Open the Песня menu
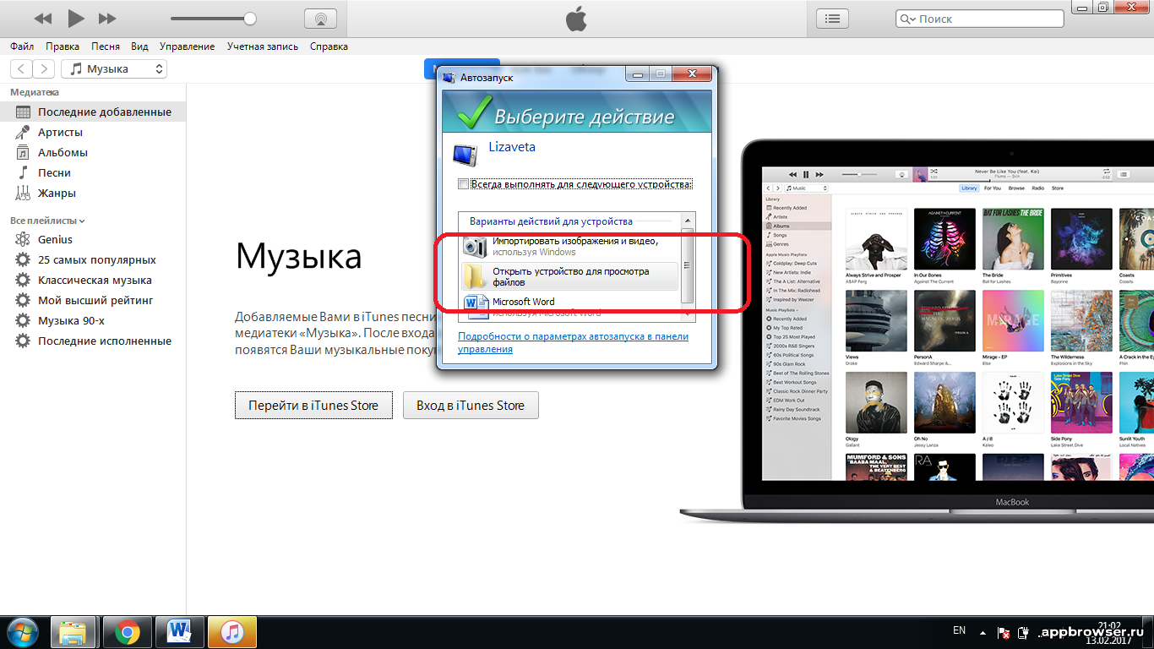The width and height of the screenshot is (1154, 649). tap(106, 46)
